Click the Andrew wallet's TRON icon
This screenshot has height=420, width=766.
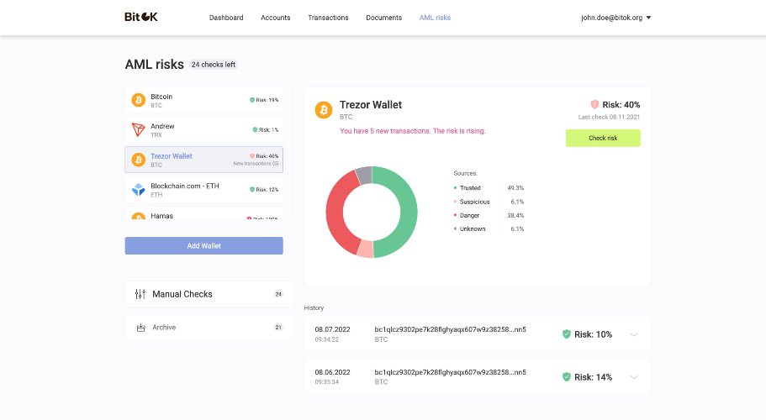(x=138, y=129)
